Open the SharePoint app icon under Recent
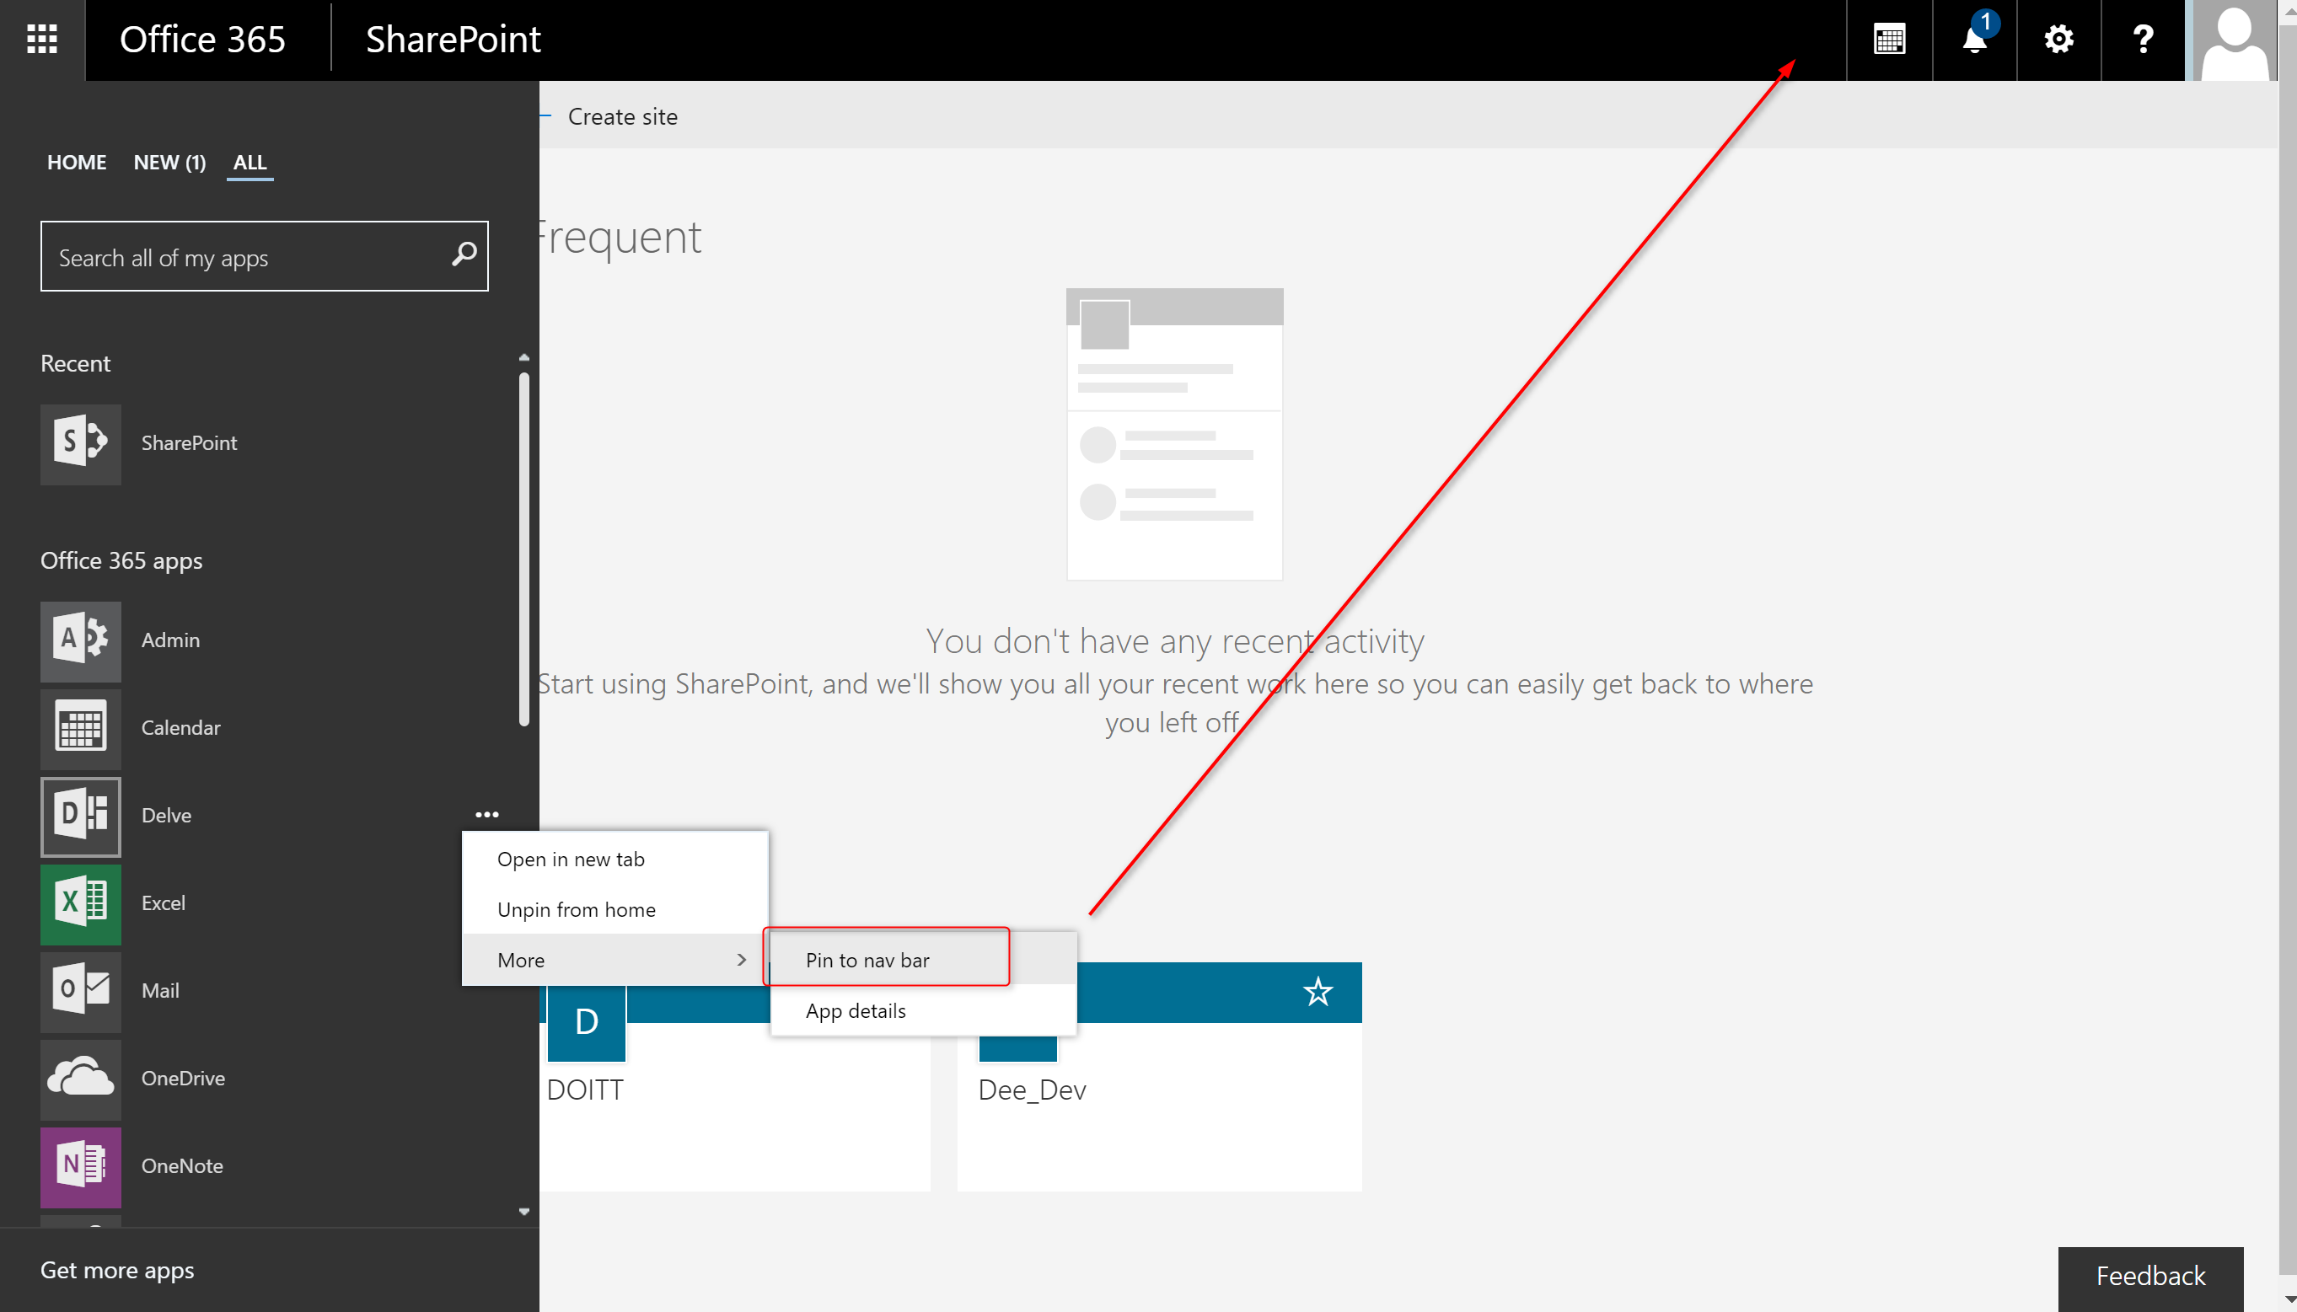This screenshot has width=2297, height=1312. coord(80,443)
